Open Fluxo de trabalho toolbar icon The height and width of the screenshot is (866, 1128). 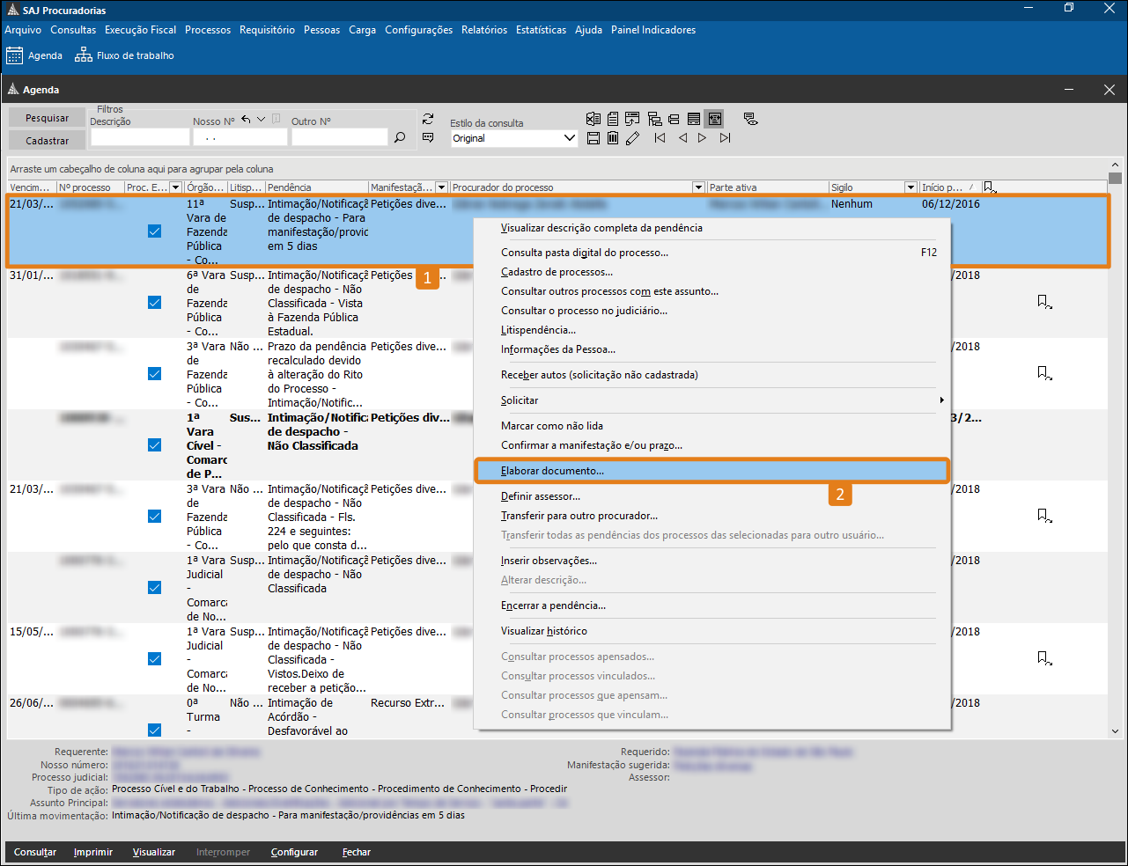pos(124,55)
